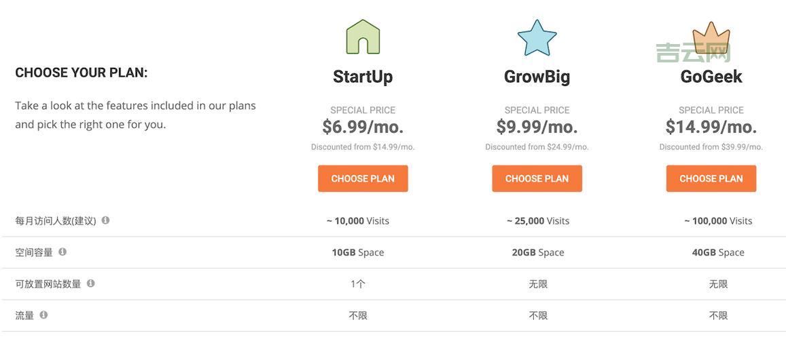The height and width of the screenshot is (339, 786).
Task: Click the CHOOSE YOUR PLAN heading
Action: tap(82, 73)
